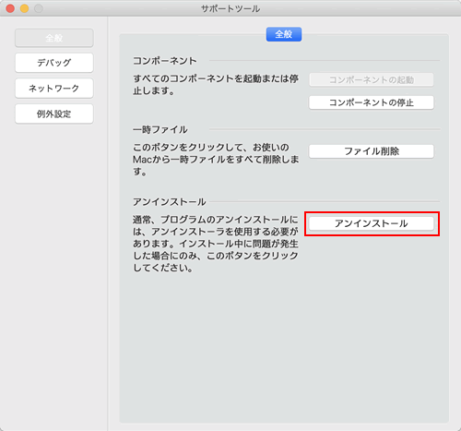The image size is (461, 431).
Task: Select the blue 全般 tab label
Action: point(284,34)
